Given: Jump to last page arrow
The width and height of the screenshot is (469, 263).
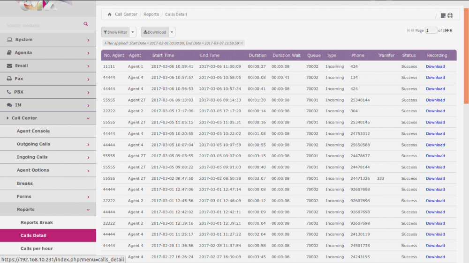Looking at the screenshot, I should click(451, 30).
